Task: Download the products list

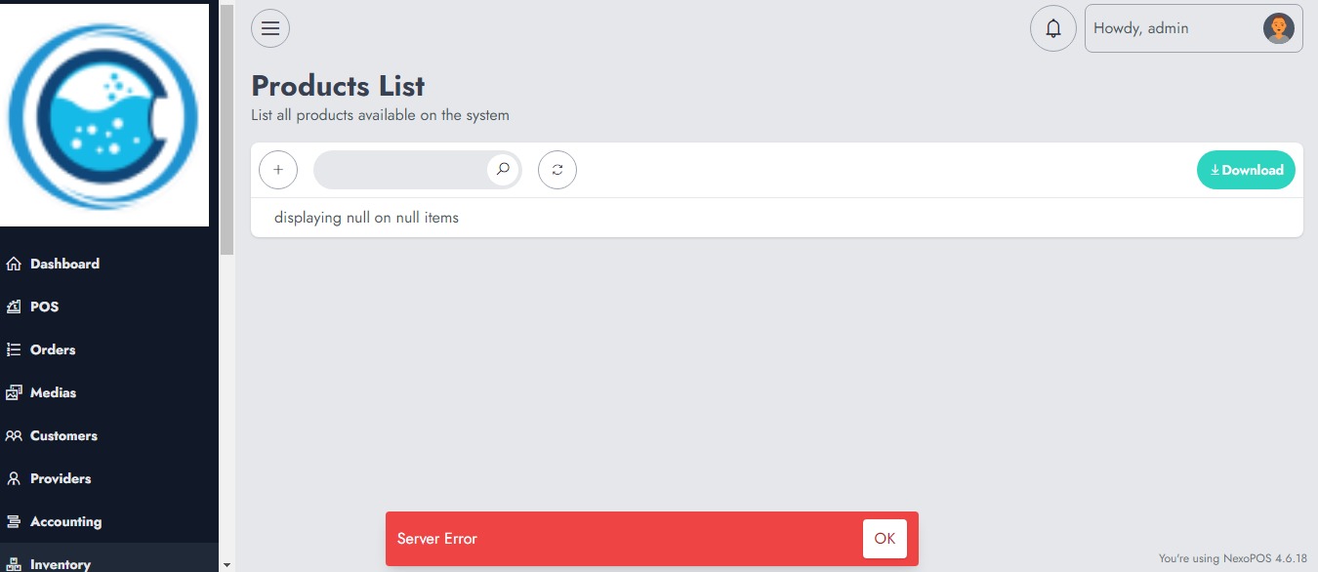Action: (x=1246, y=169)
